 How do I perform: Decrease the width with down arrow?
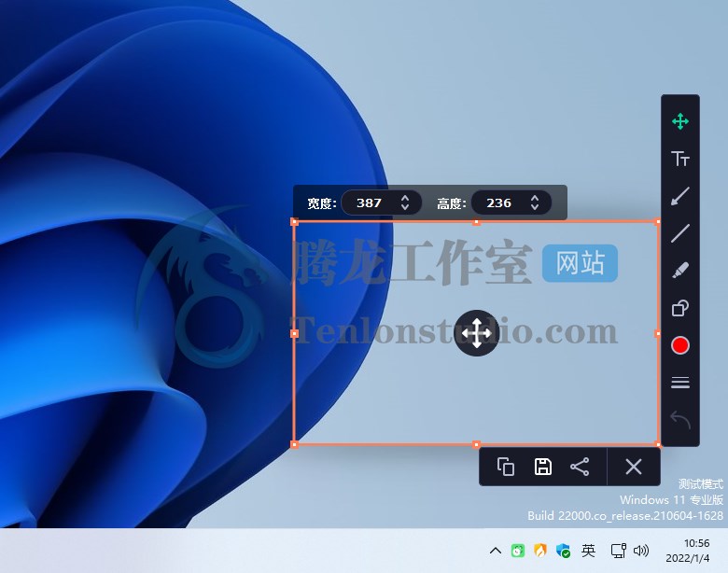(405, 207)
